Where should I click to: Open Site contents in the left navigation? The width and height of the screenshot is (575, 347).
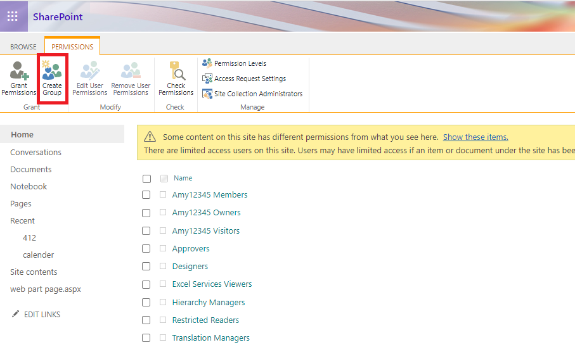[34, 272]
